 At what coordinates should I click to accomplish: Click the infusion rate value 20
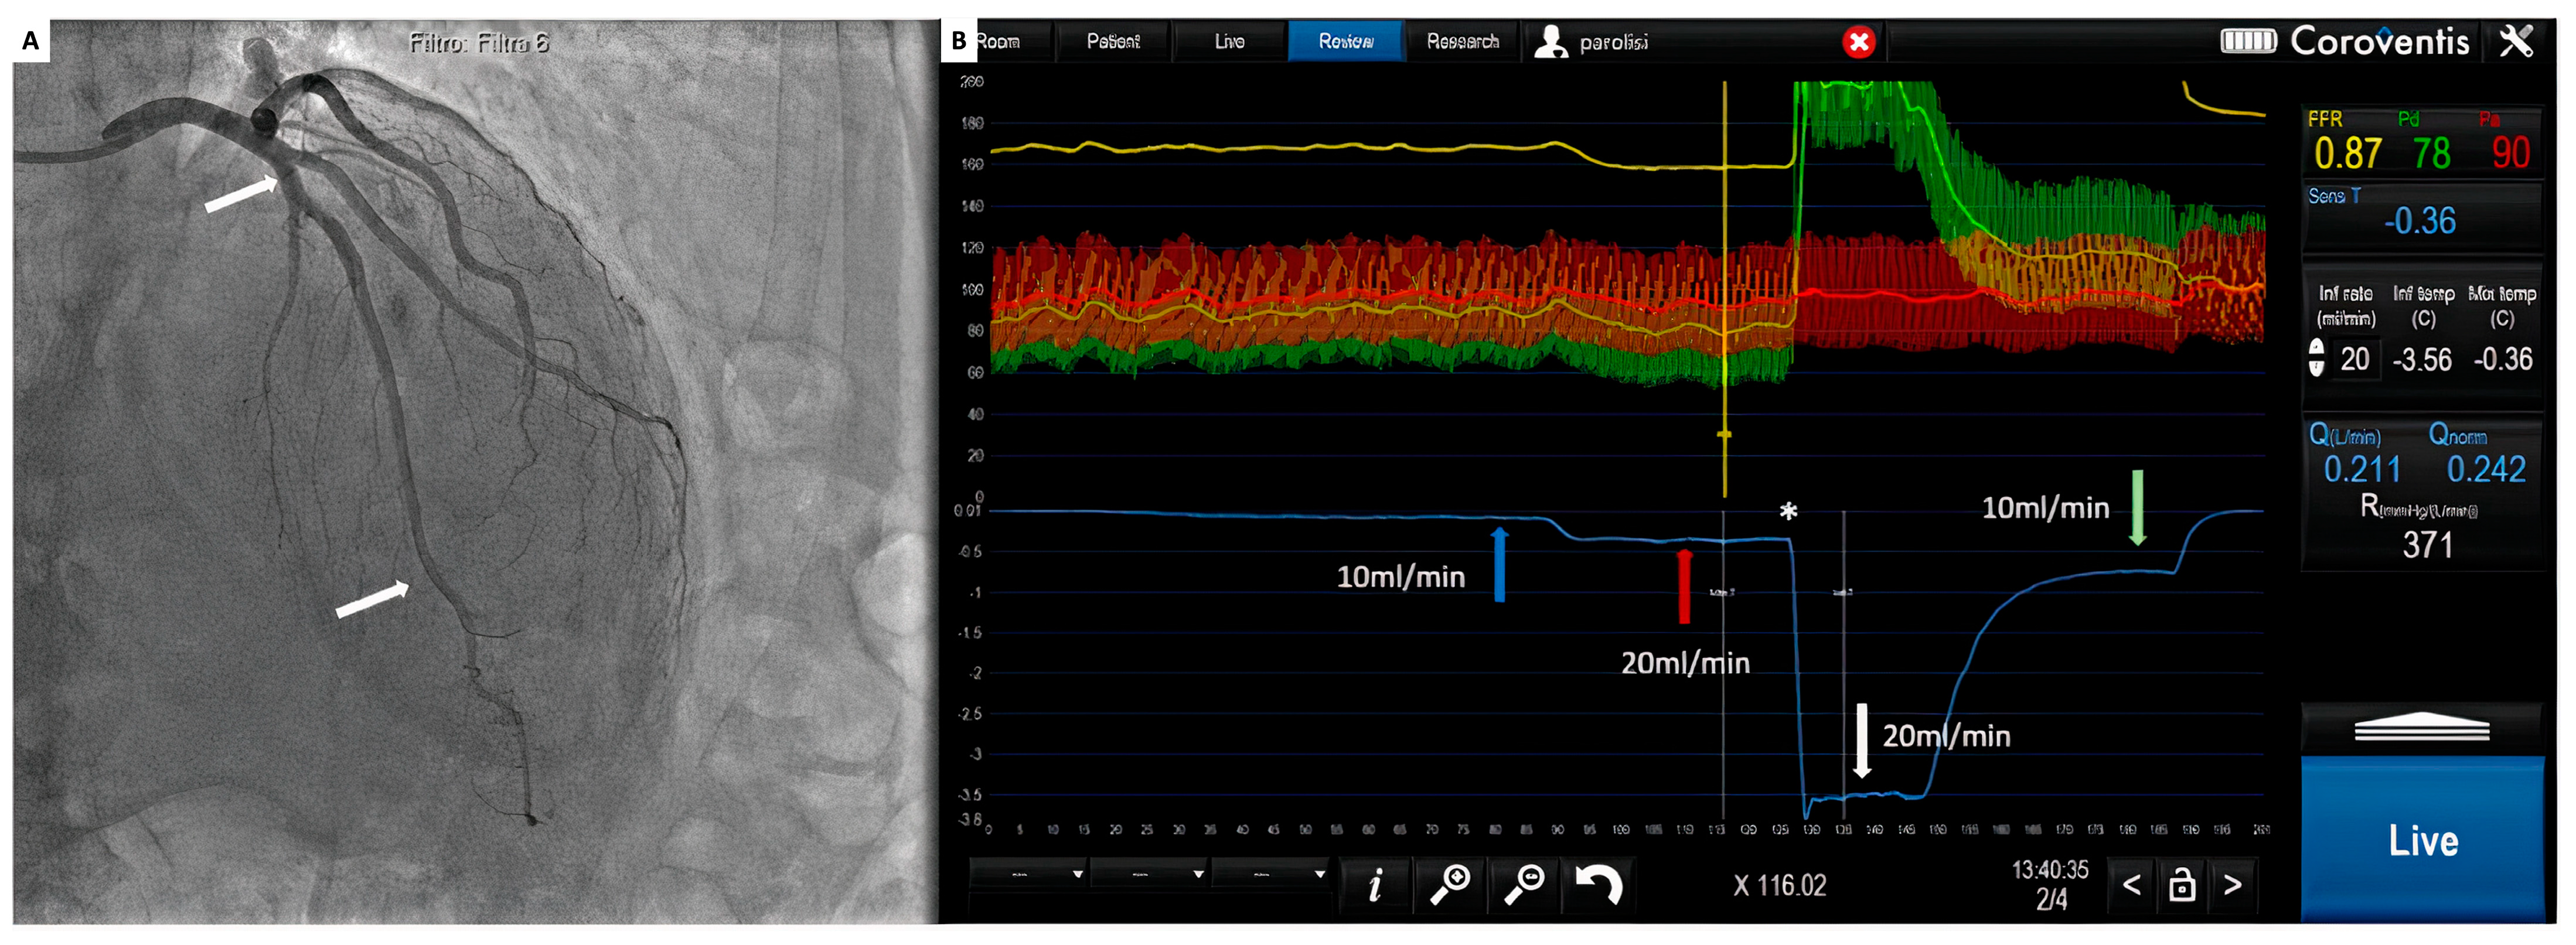click(2354, 359)
